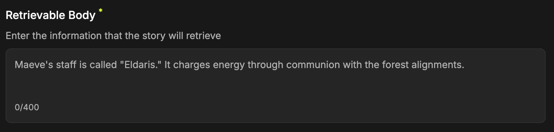
Task: Click inside the Retrievable Body text area
Action: click(275, 85)
